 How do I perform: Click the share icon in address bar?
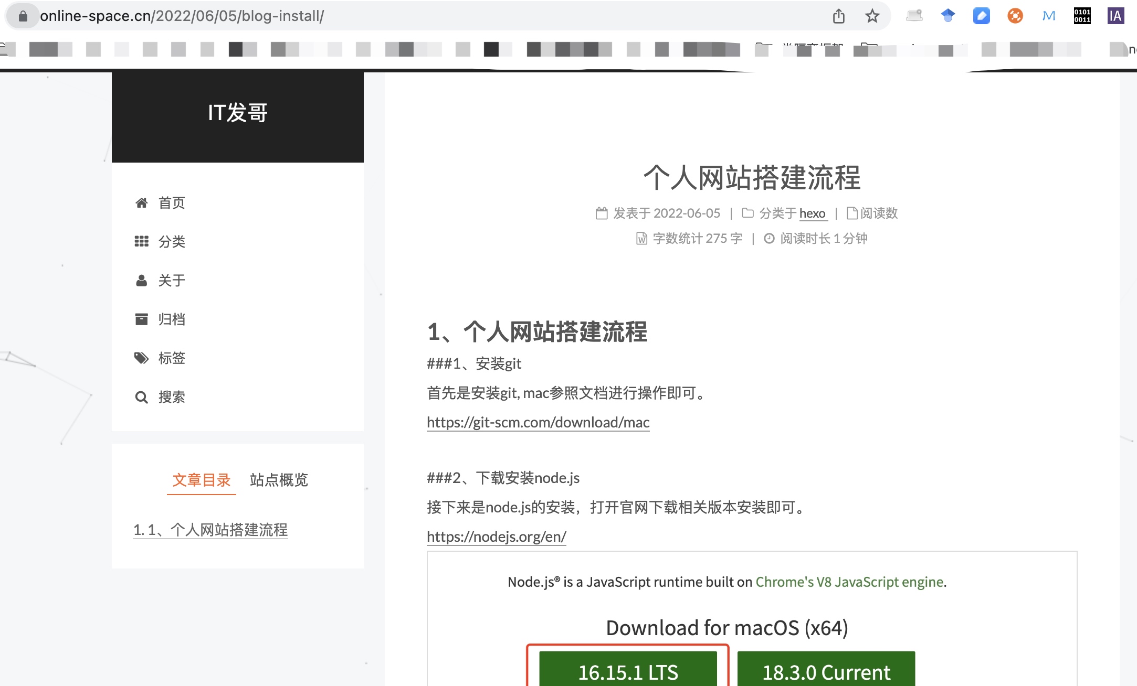coord(838,16)
